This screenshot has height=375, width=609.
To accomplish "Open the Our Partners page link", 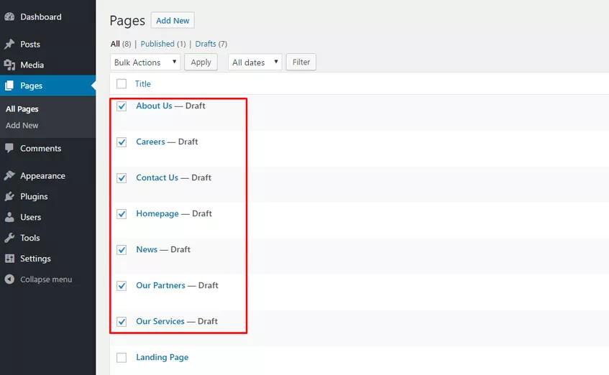I will [160, 285].
